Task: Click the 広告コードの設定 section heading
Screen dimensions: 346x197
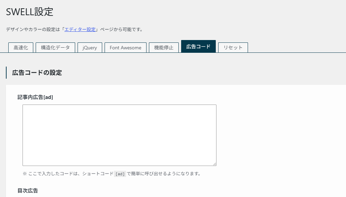Action: pos(37,72)
